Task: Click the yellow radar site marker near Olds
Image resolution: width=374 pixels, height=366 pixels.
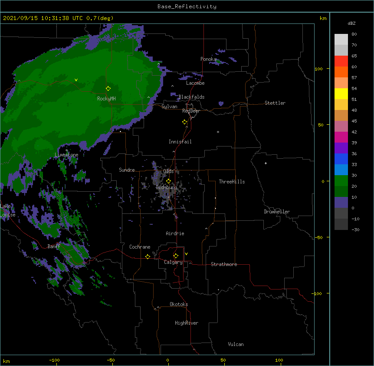Action: 168,181
